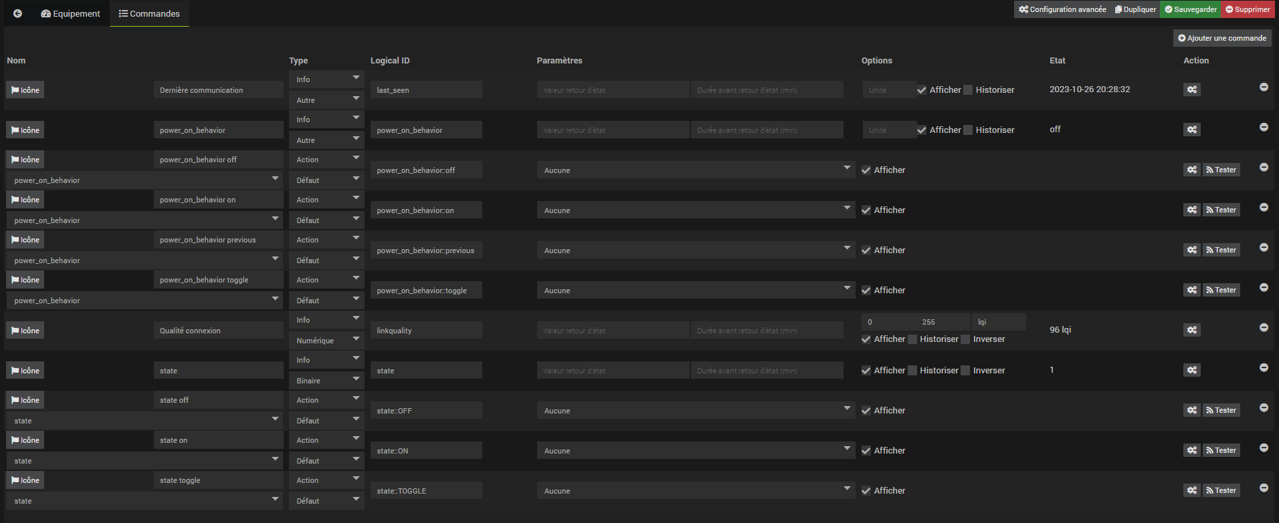Open Binaire subtype dropdown for state

pos(326,381)
